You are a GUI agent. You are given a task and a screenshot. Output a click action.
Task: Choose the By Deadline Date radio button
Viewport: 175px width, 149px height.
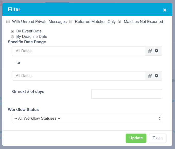pyautogui.click(x=12, y=37)
